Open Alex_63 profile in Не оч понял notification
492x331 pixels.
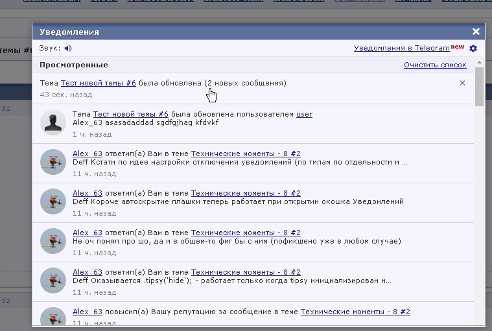[x=88, y=233]
